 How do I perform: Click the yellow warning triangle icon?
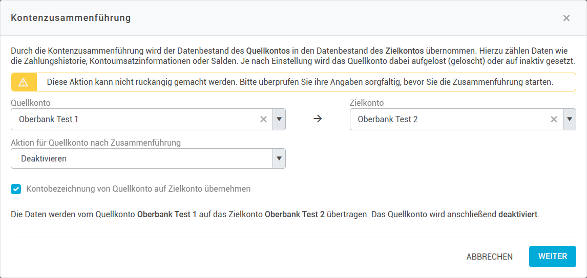point(24,82)
